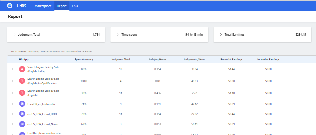
Task: Click the 86% spam accuracy cell
Action: (x=84, y=69)
